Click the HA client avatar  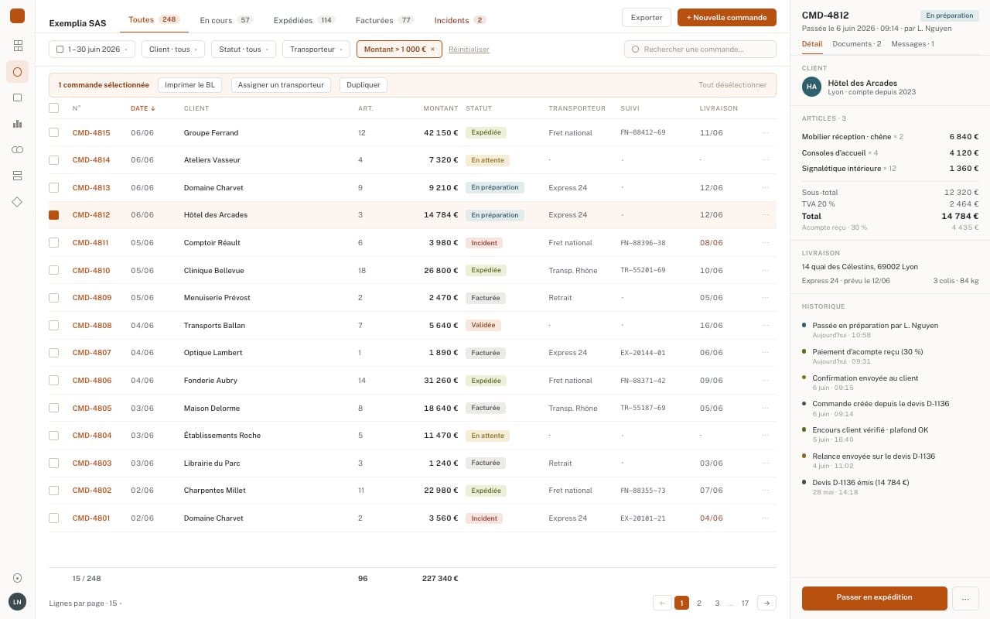[811, 87]
